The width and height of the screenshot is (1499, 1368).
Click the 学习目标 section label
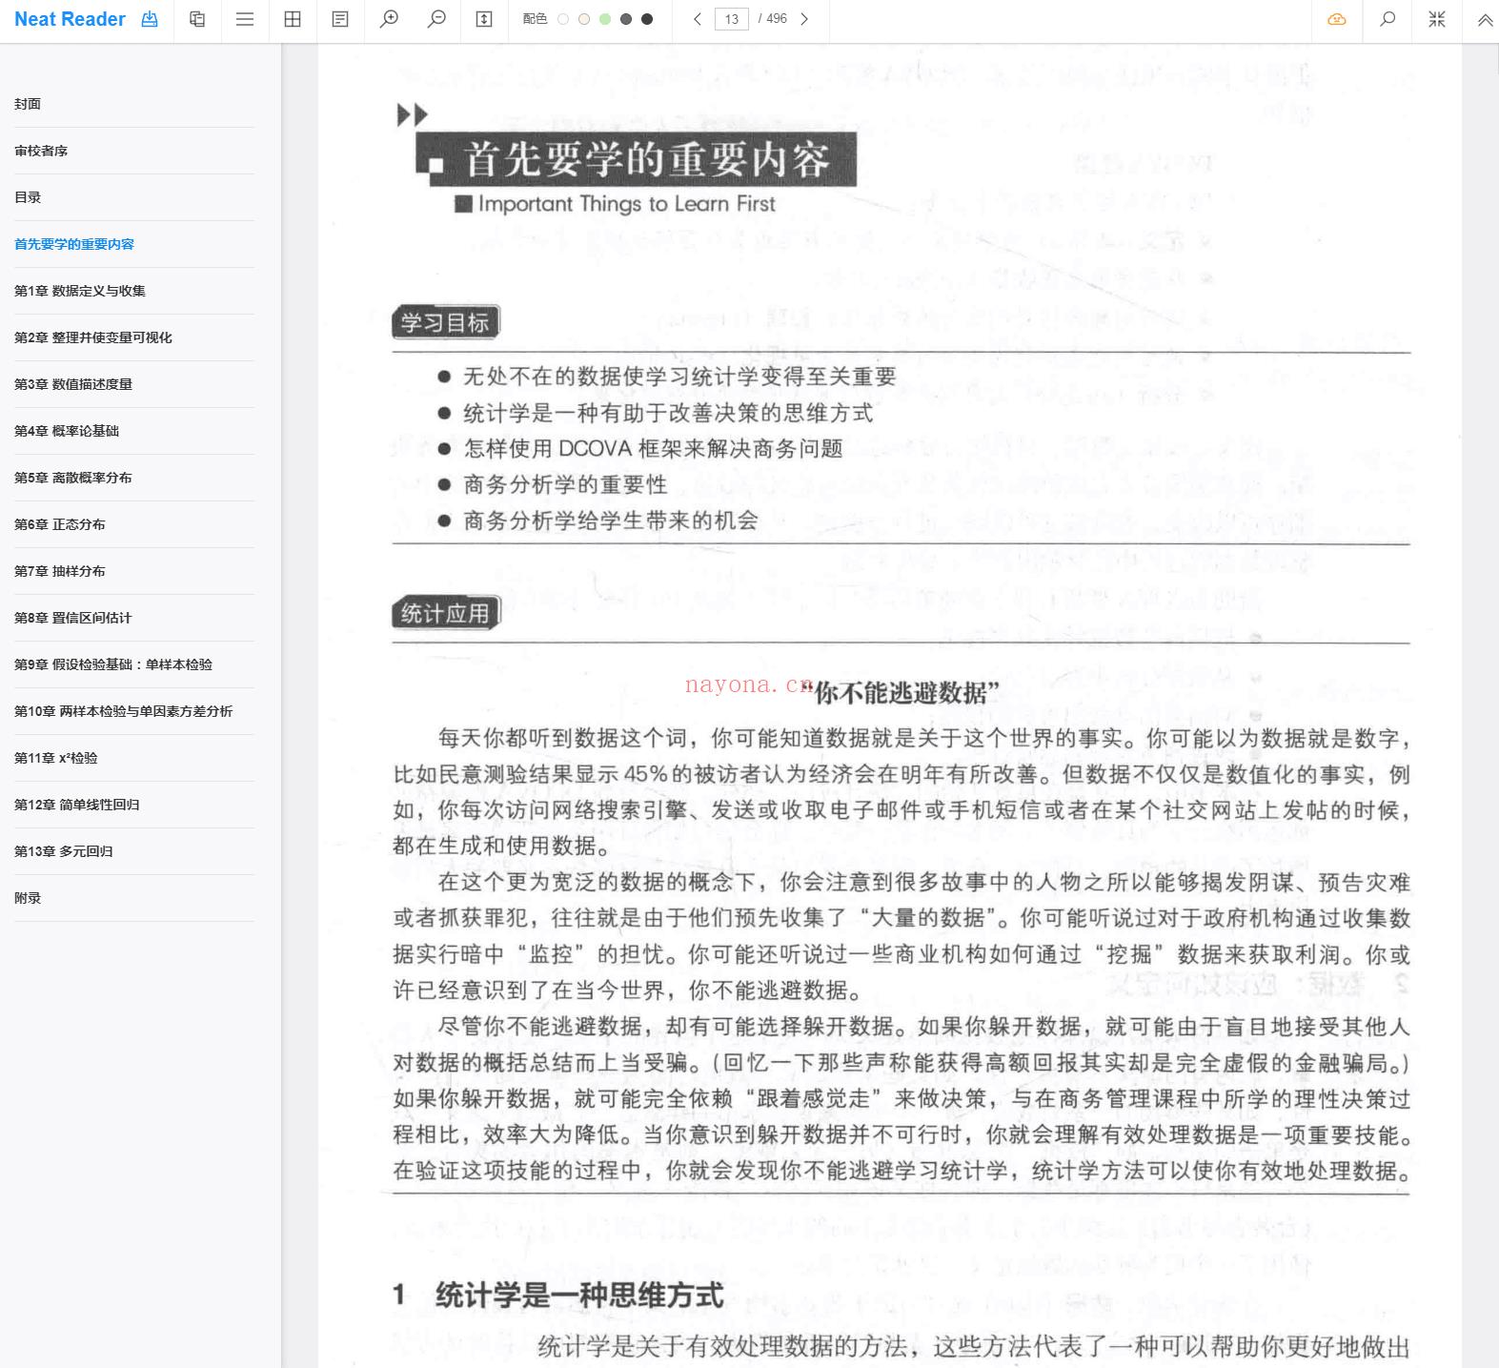point(445,322)
